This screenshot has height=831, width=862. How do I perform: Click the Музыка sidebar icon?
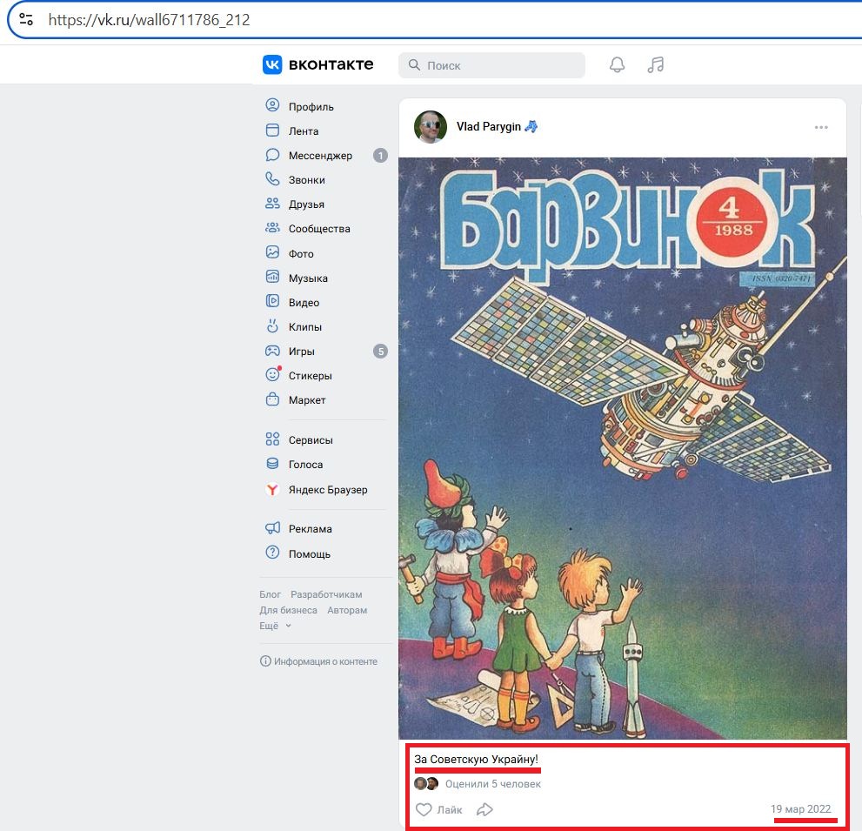pyautogui.click(x=272, y=277)
